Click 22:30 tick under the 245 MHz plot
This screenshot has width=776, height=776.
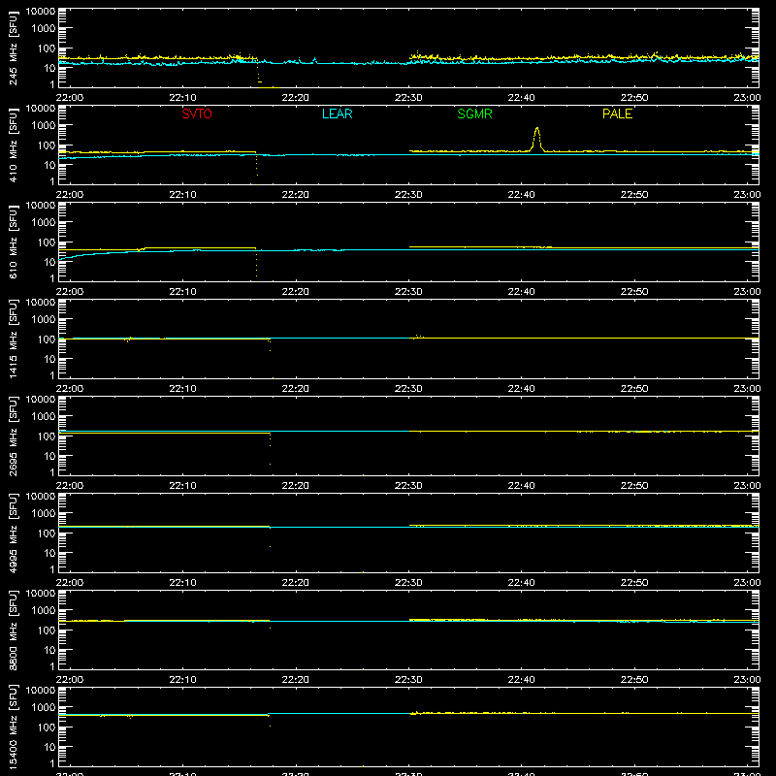pyautogui.click(x=408, y=98)
